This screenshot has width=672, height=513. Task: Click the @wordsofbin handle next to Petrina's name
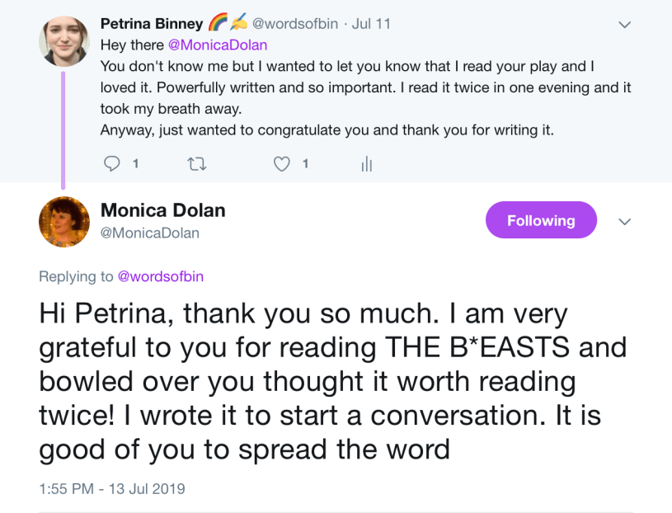click(294, 23)
